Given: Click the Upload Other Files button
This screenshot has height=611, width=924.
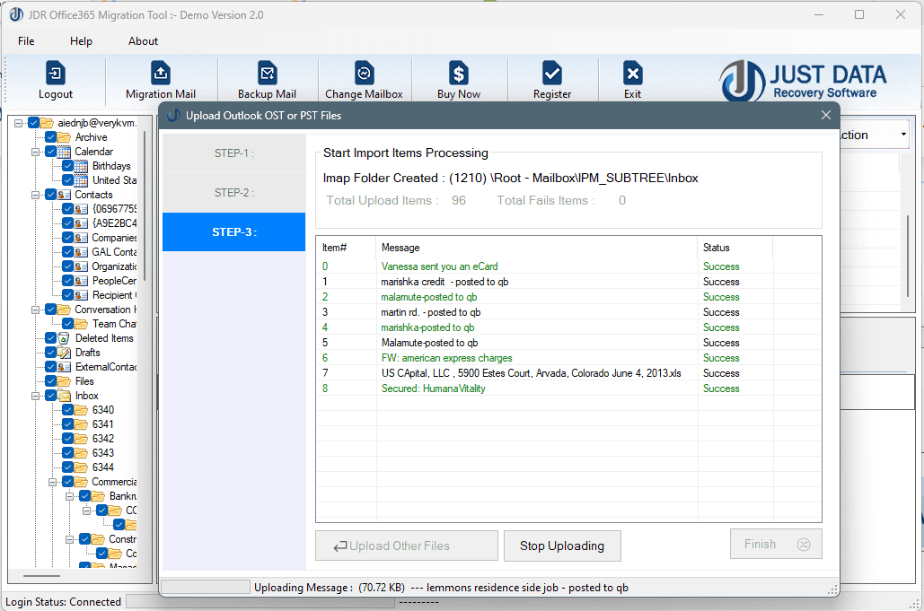Looking at the screenshot, I should pos(406,546).
